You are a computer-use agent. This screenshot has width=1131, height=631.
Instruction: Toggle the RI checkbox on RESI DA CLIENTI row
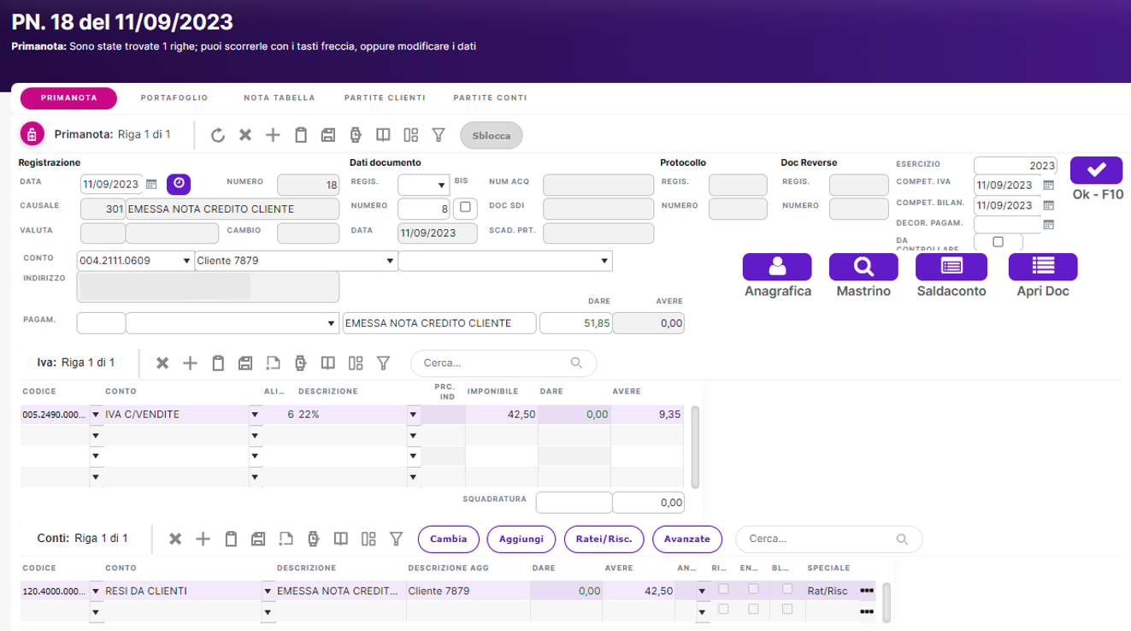click(724, 589)
